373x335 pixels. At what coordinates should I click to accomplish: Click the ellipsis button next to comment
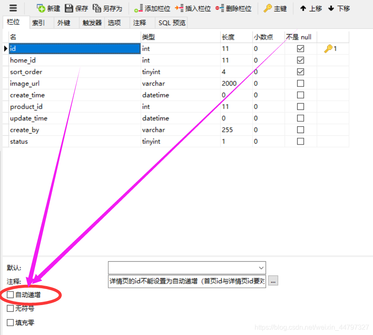tap(273, 281)
